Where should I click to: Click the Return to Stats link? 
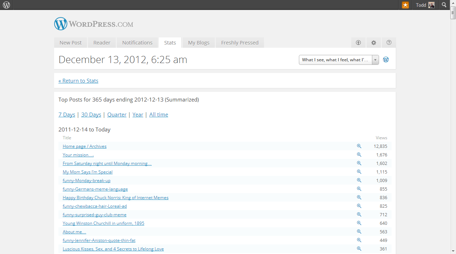coord(78,81)
